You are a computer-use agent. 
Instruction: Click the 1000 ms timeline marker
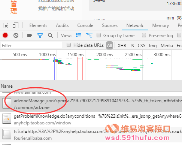tap(48, 55)
